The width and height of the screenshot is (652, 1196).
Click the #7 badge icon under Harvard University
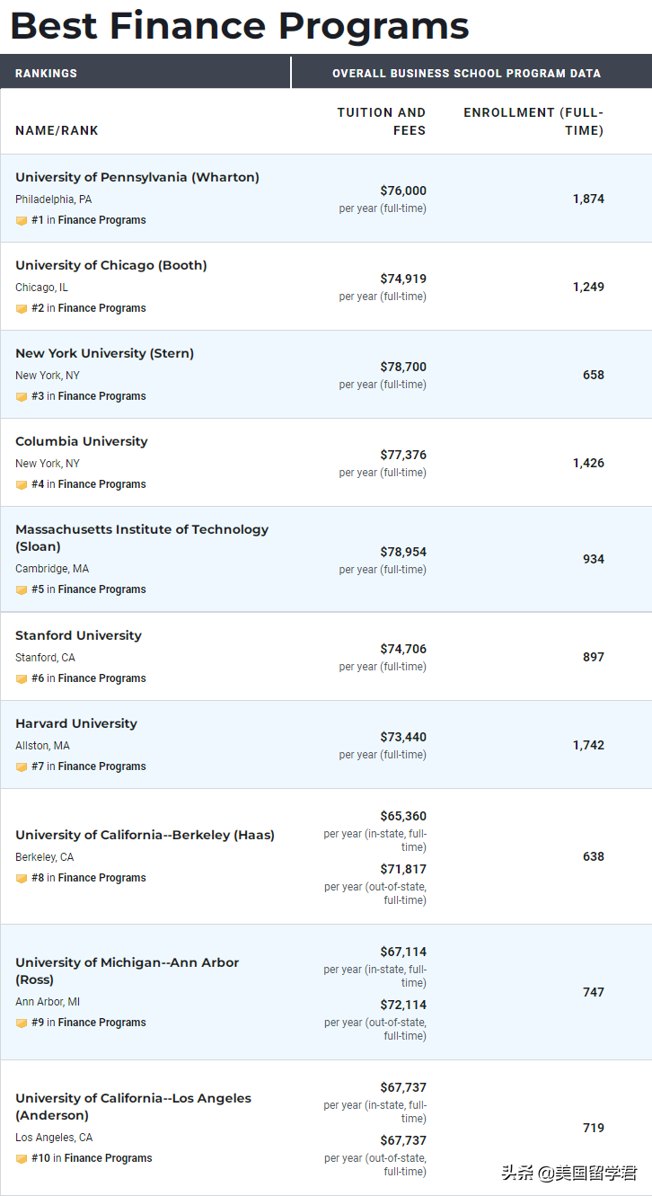click(22, 766)
